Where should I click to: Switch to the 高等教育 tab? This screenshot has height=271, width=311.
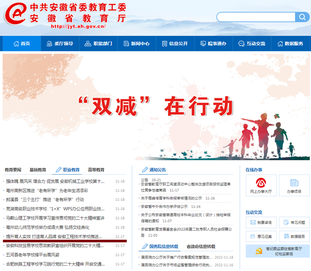pos(96,170)
